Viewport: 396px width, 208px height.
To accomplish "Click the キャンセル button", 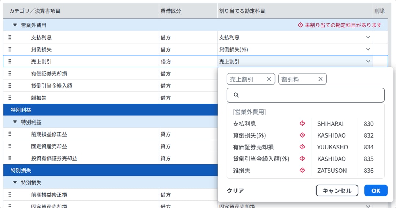I will 337,190.
